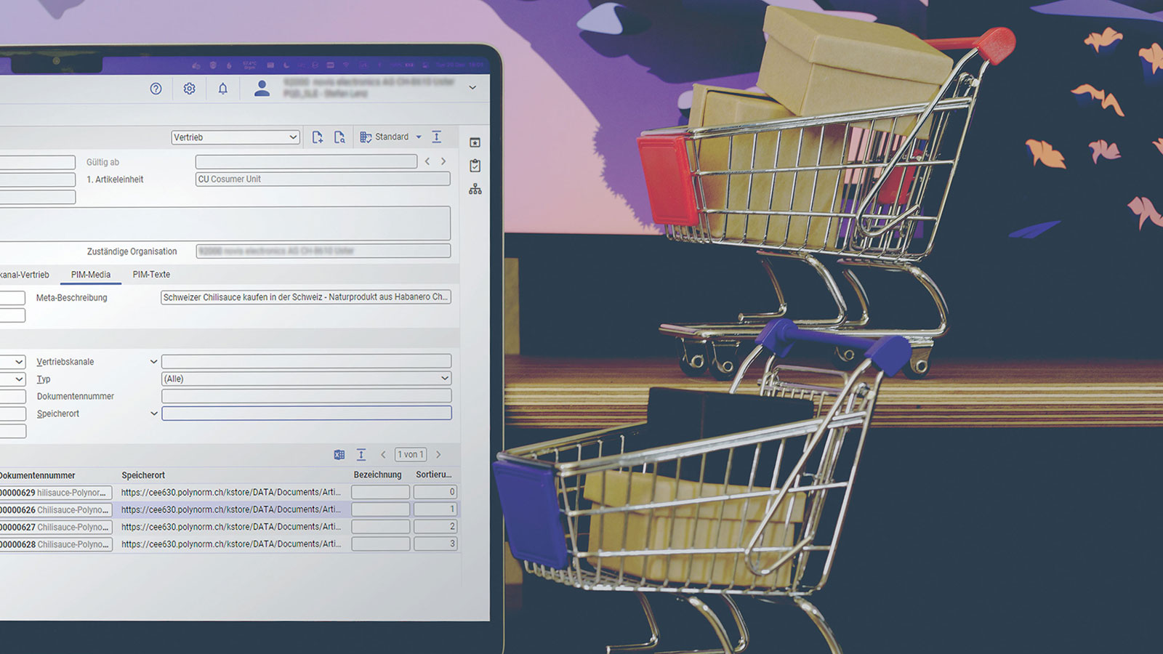Image resolution: width=1163 pixels, height=654 pixels.
Task: Click the row height icon above table
Action: [361, 455]
